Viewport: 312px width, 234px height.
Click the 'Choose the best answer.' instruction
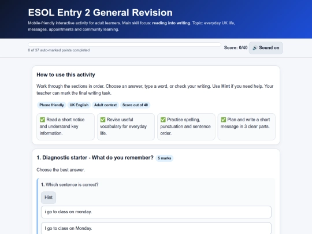(61, 170)
